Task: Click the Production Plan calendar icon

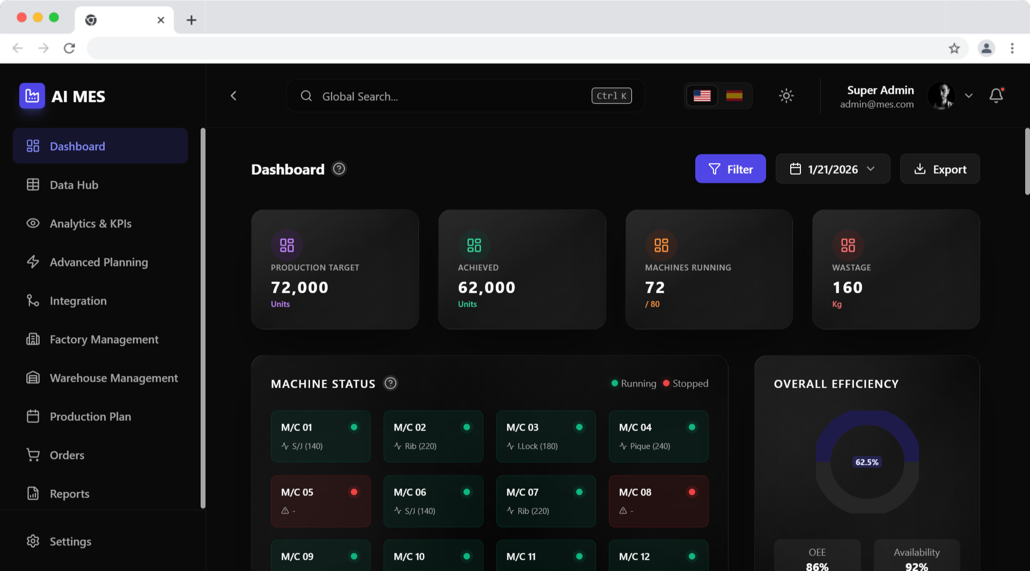Action: click(33, 416)
